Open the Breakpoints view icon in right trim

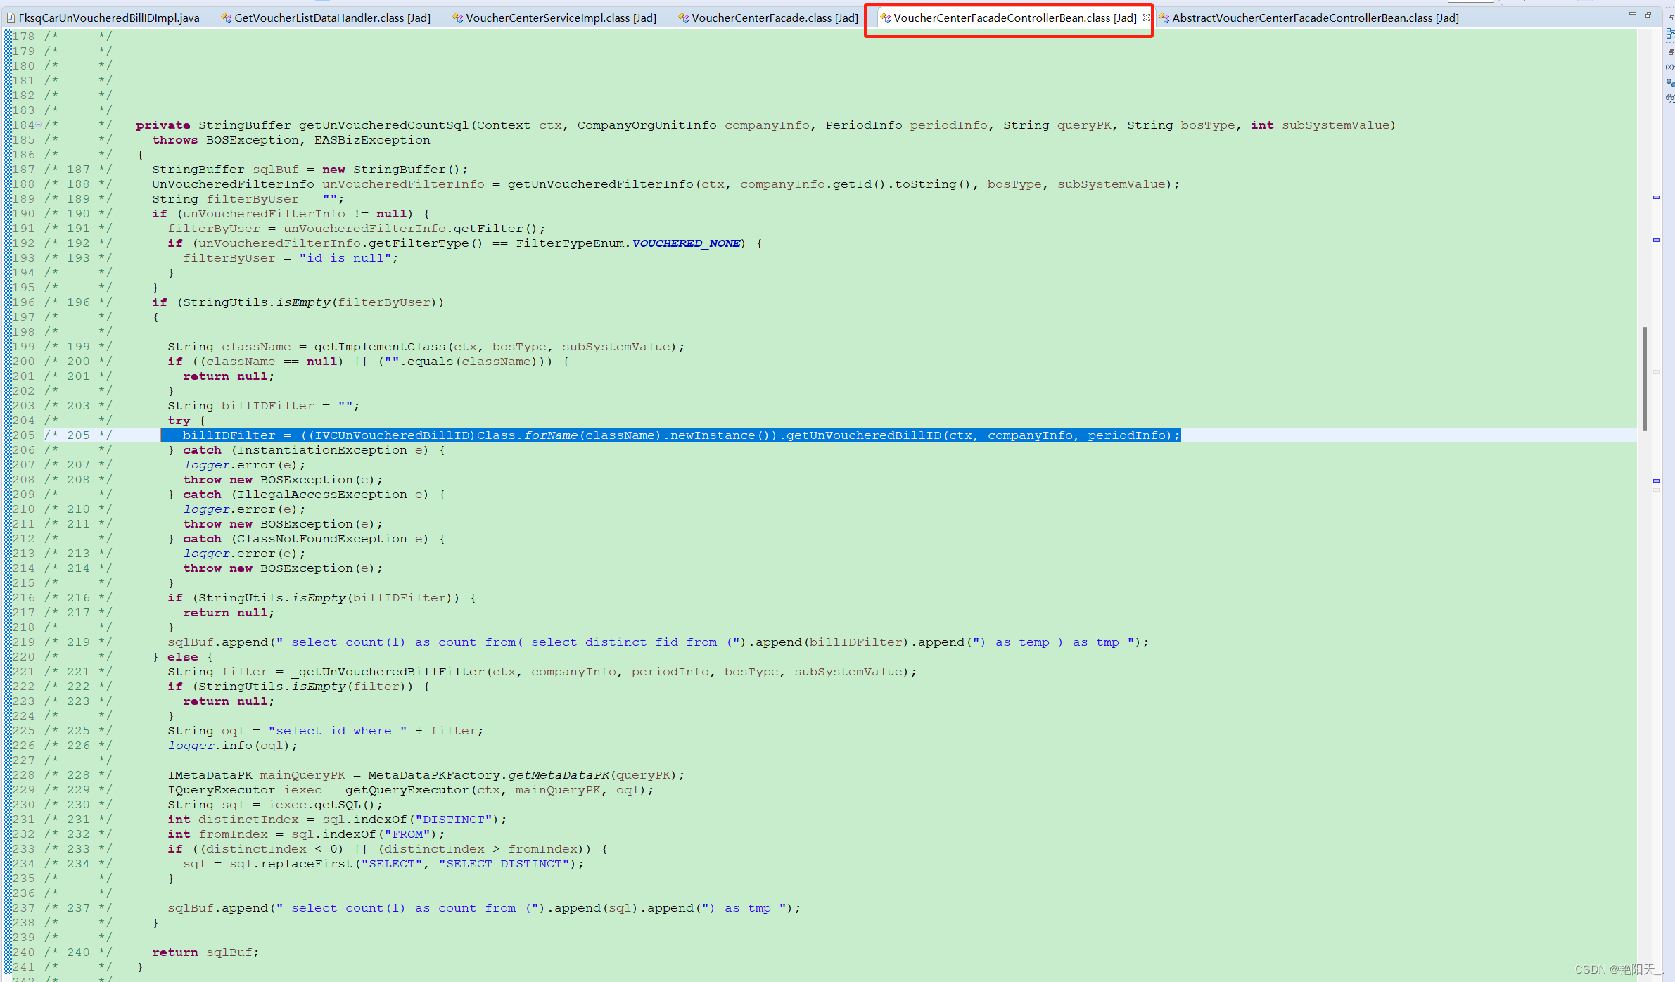[x=1670, y=83]
